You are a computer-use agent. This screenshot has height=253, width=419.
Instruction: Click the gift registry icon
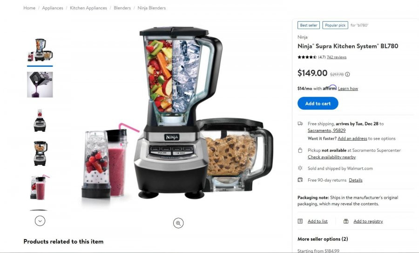point(346,221)
